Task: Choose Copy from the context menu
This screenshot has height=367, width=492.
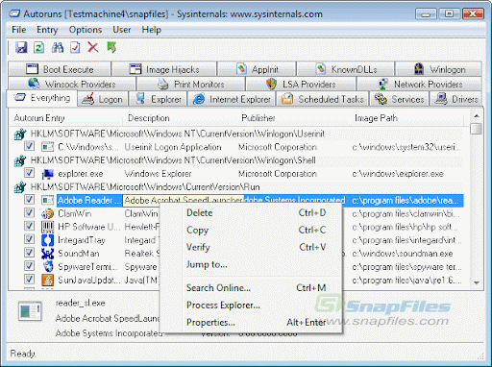Action: (251, 231)
